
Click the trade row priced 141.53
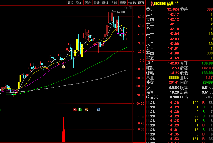[x=179, y=139]
